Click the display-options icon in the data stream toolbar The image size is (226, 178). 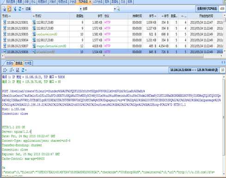tap(5, 70)
